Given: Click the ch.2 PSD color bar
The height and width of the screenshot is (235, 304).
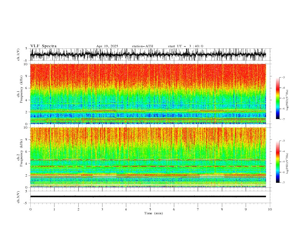Looking at the screenshot, I should pos(278,162).
